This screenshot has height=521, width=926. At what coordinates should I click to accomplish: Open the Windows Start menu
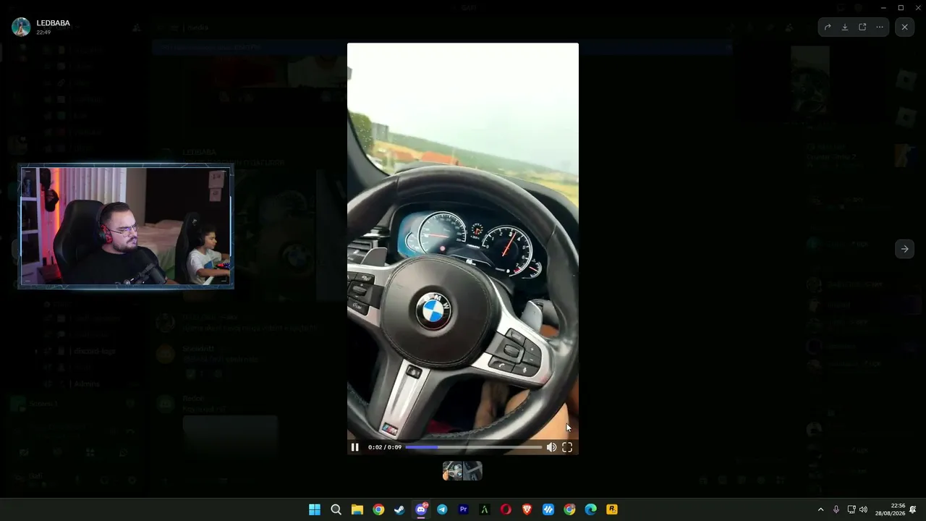[315, 509]
